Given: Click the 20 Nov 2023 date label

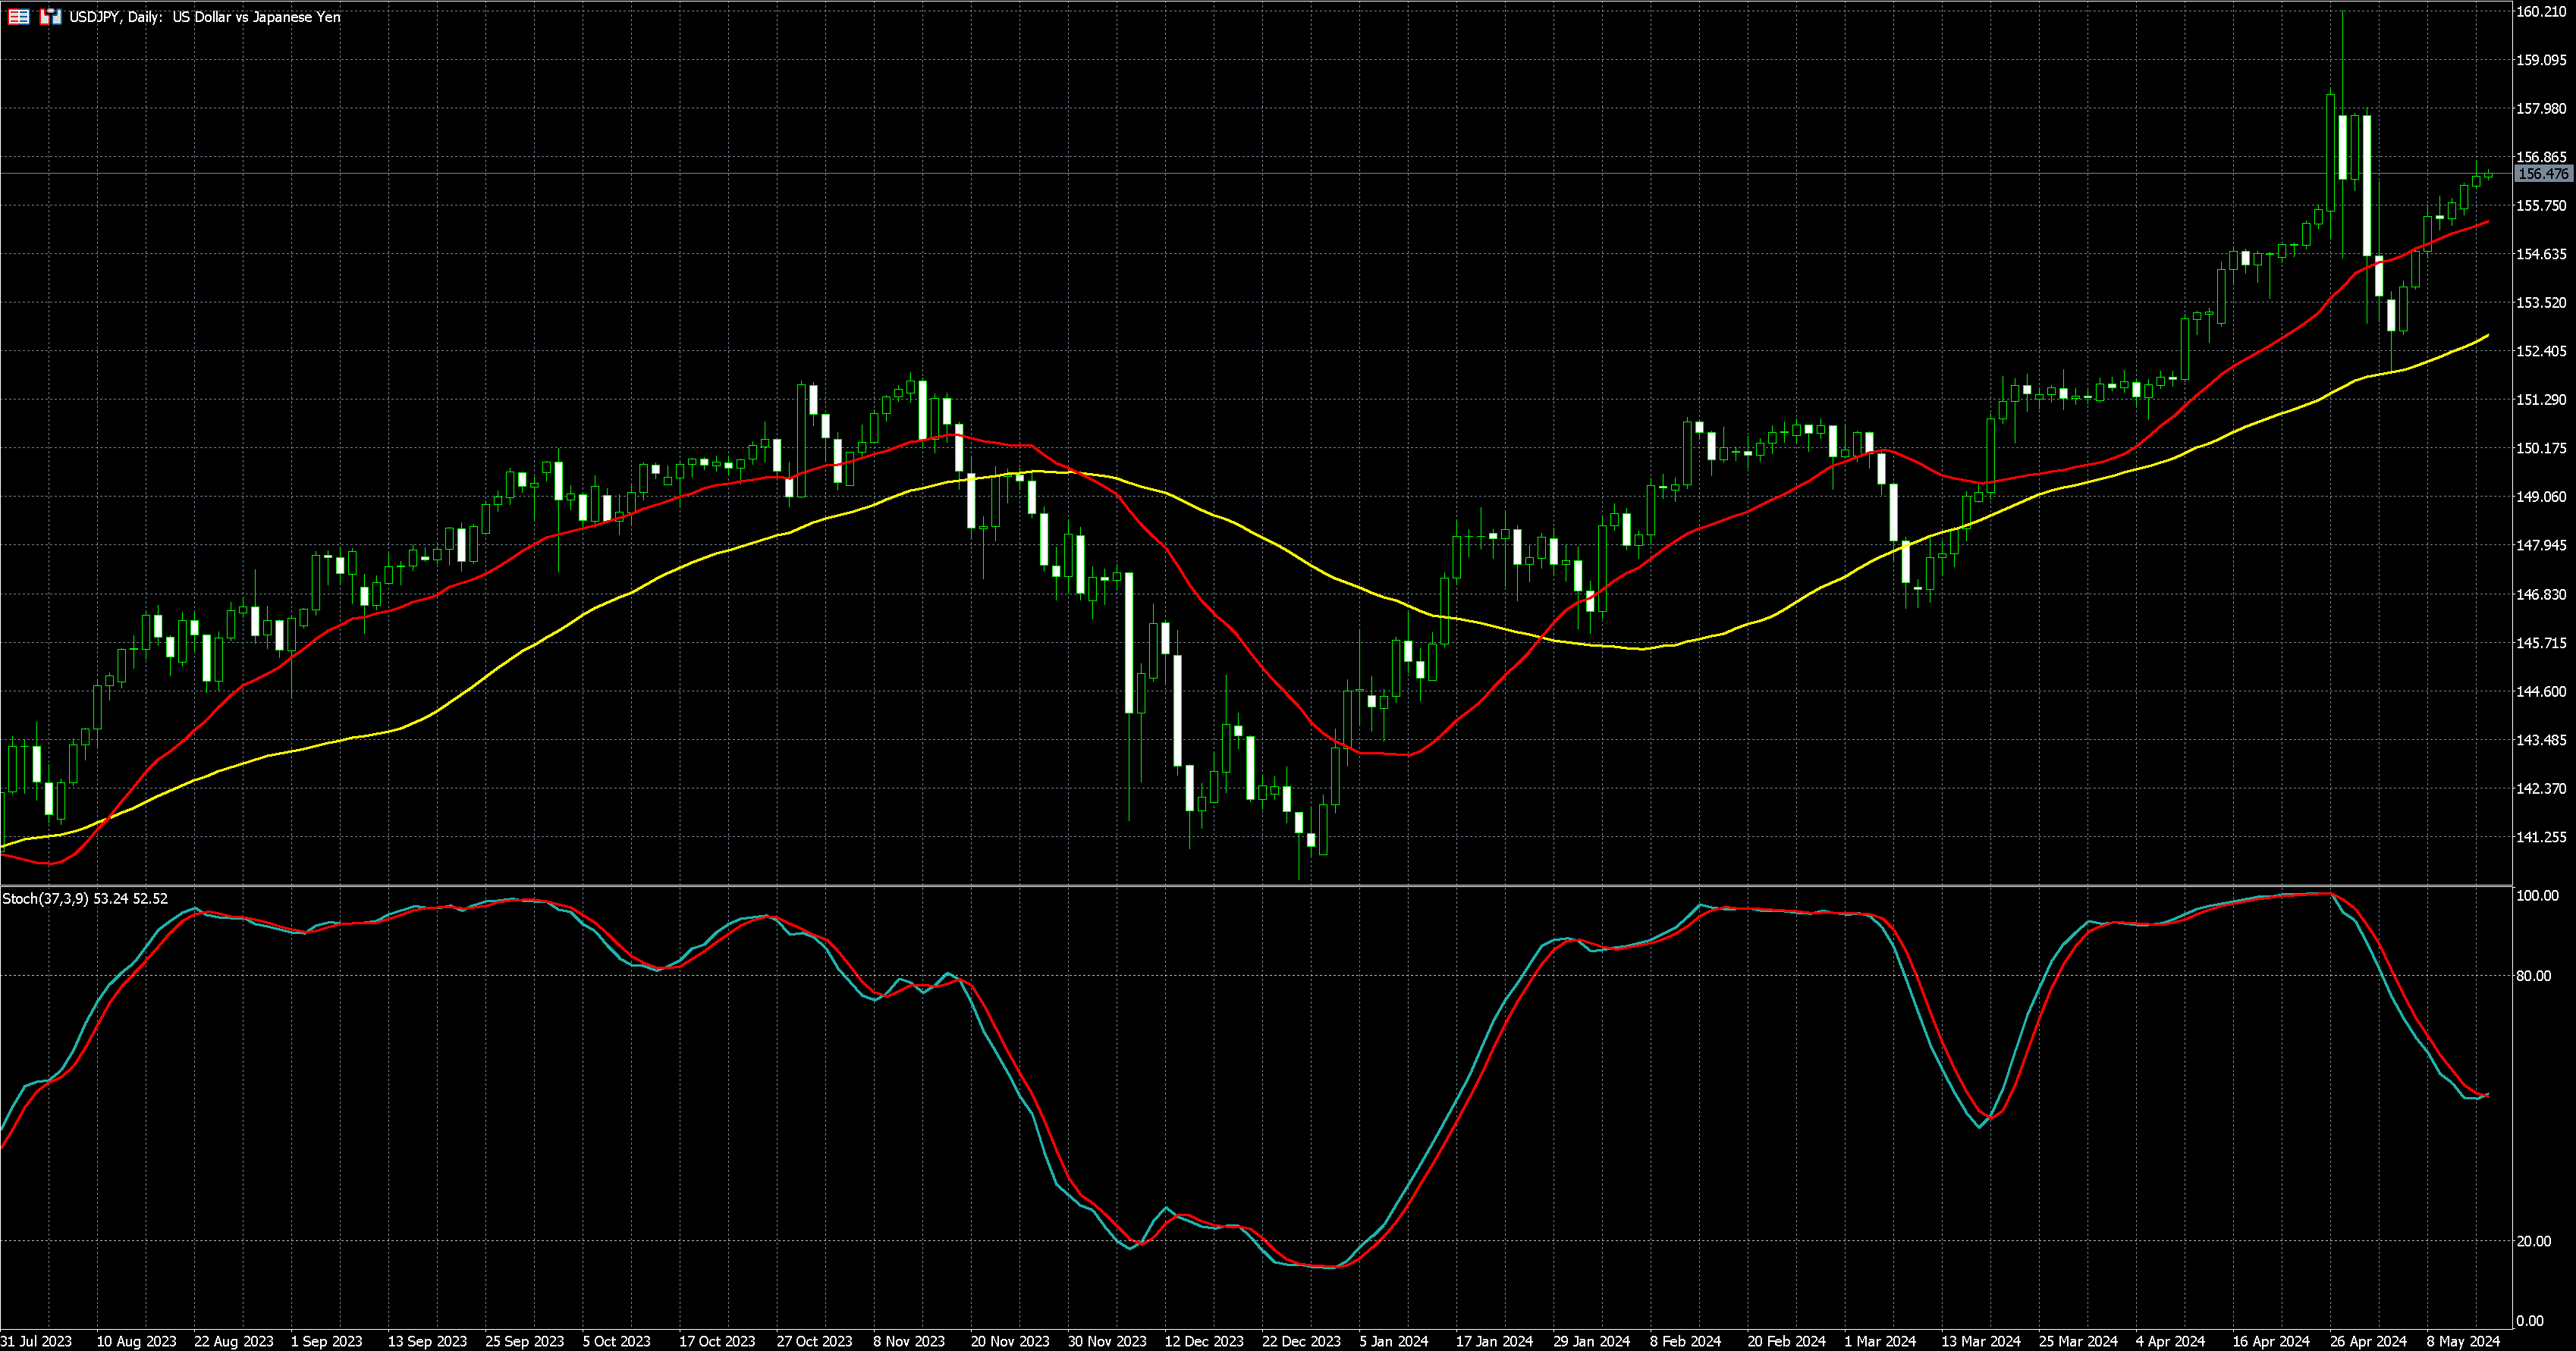Looking at the screenshot, I should [1010, 1341].
